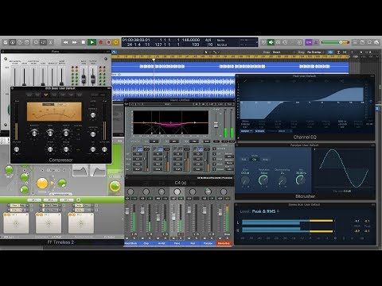The image size is (382, 286).
Task: Click the Piano channel pan knob
Action: coord(177,191)
